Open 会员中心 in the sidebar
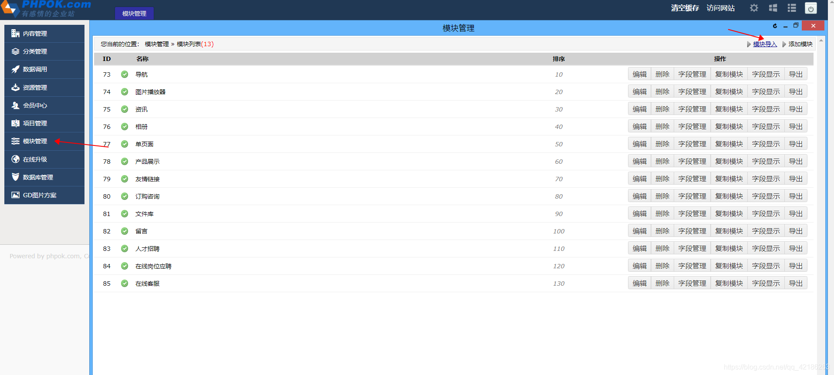Screen dimensions: 834x375 point(44,105)
